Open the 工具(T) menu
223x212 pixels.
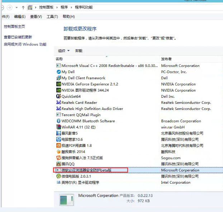52,16
